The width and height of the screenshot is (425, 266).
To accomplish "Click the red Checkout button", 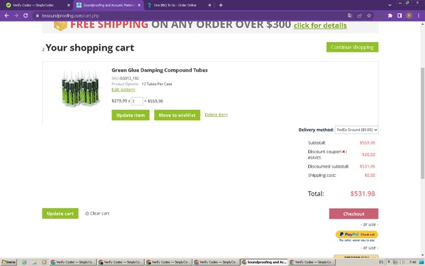I will [x=354, y=213].
